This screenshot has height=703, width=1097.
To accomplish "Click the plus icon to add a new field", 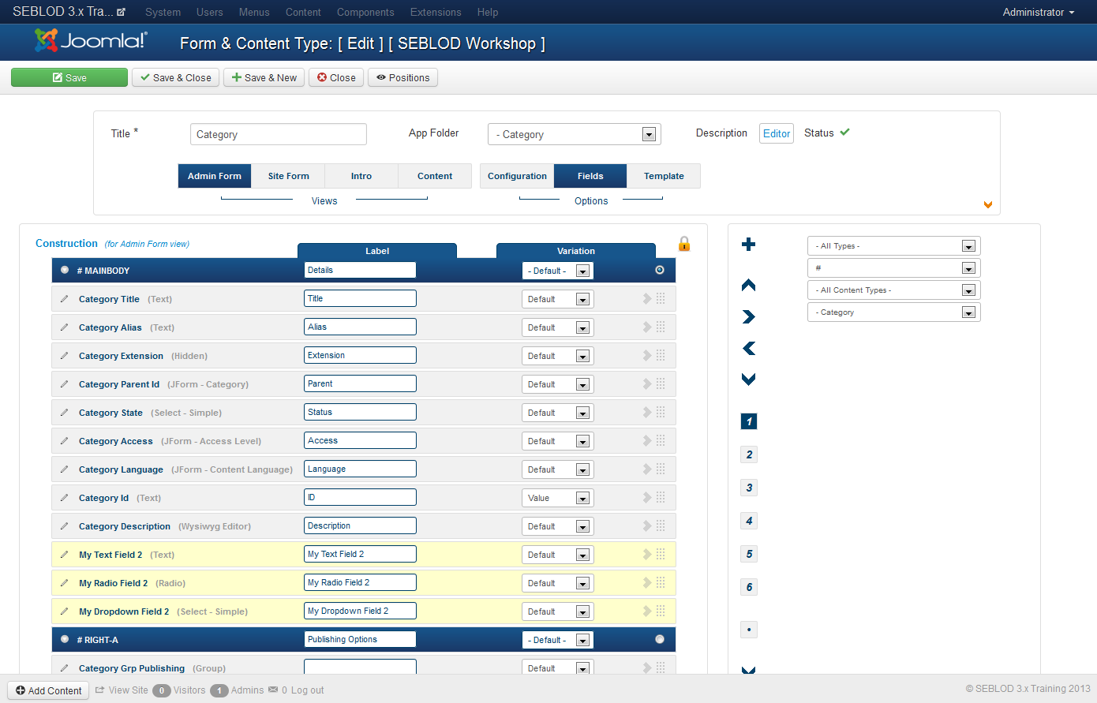I will 749,245.
